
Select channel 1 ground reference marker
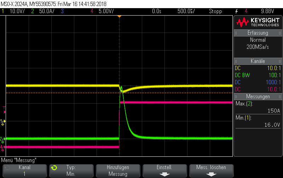[x=3, y=122]
